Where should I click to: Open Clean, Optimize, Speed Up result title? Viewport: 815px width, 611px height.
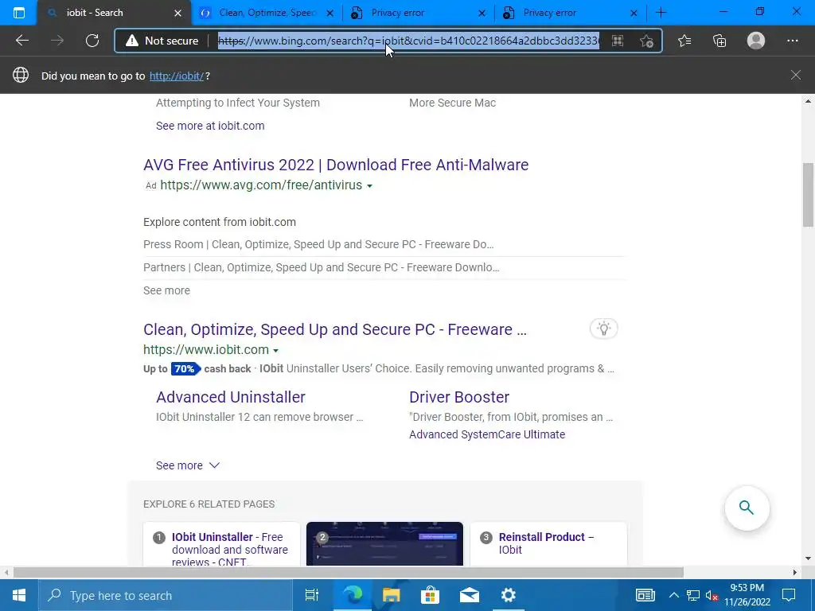tap(335, 329)
